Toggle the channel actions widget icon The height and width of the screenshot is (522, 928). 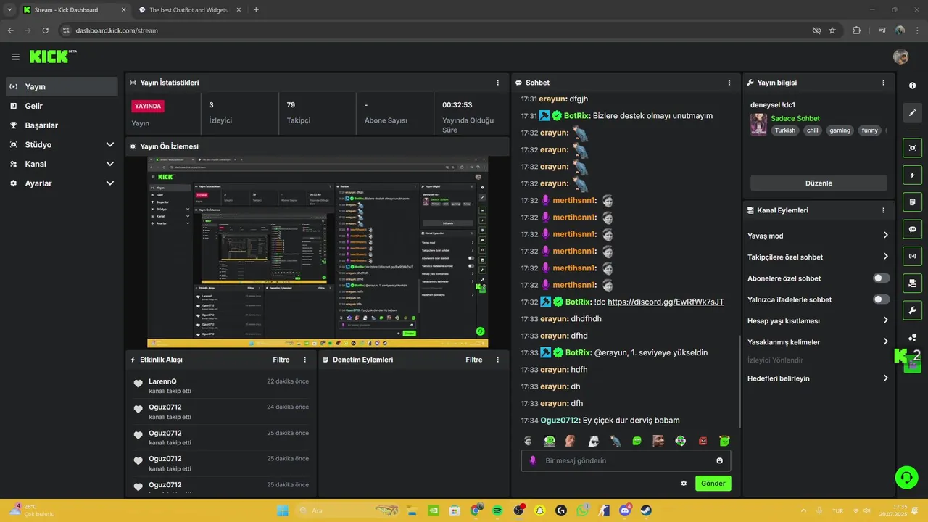[x=912, y=283]
